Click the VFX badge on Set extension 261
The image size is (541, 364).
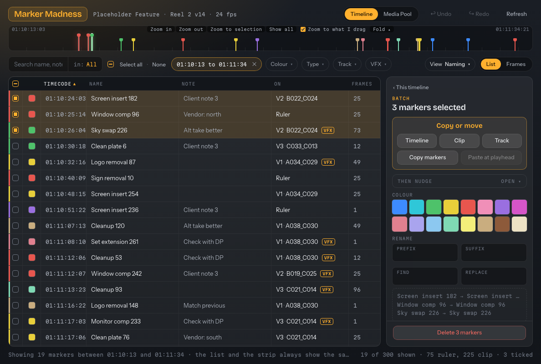click(328, 242)
